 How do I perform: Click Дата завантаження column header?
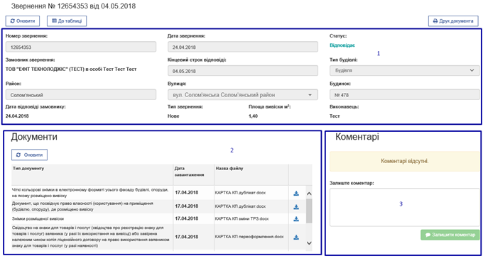pyautogui.click(x=189, y=172)
